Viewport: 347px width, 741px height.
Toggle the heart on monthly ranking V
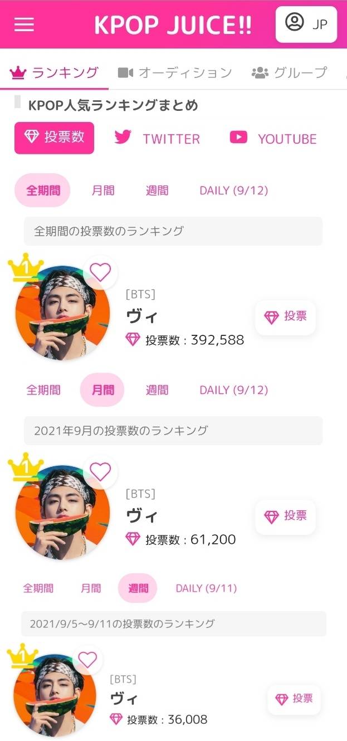(x=100, y=471)
